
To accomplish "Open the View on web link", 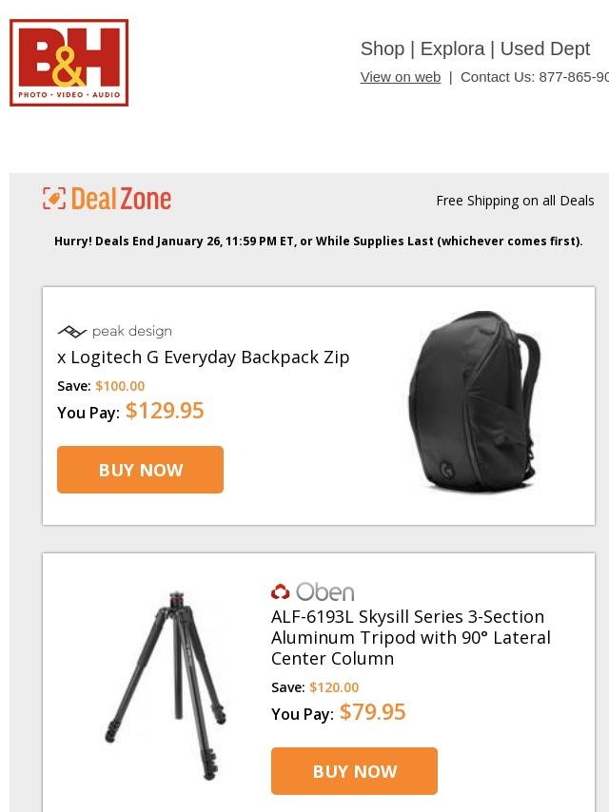I will (x=400, y=77).
